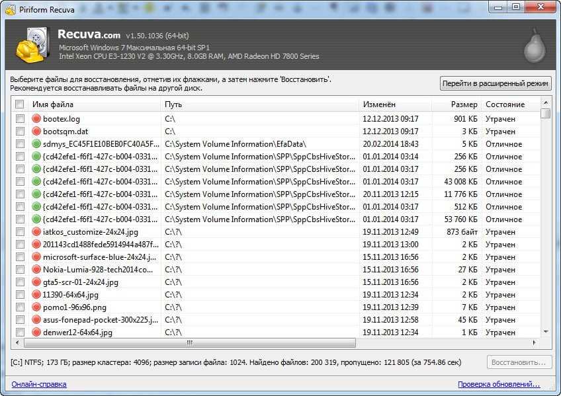Click the Путь column header
This screenshot has height=396, width=561.
(259, 104)
